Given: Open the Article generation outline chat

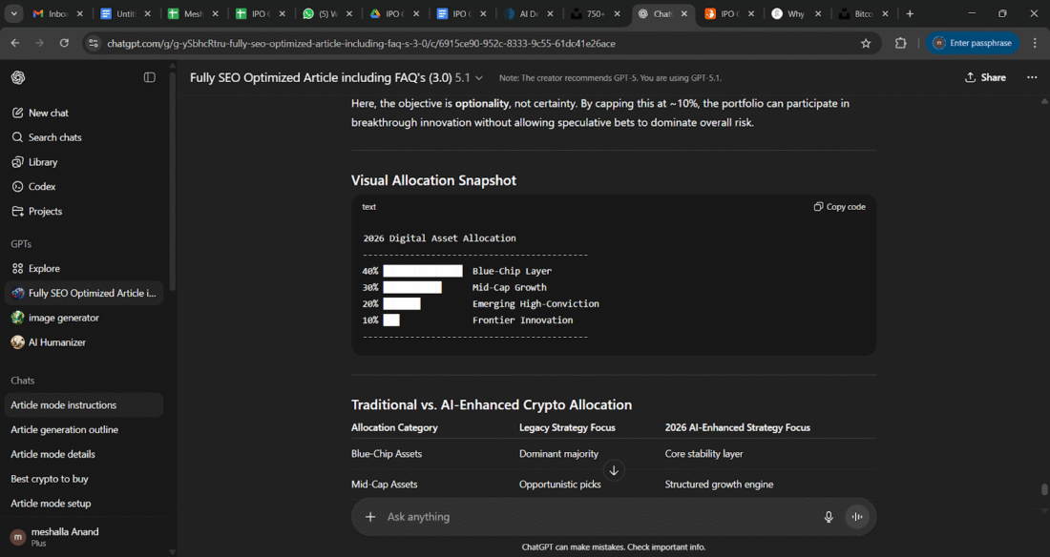Looking at the screenshot, I should [x=64, y=430].
